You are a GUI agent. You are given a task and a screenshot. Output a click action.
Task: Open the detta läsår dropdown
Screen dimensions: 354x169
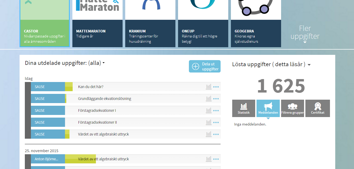[309, 64]
